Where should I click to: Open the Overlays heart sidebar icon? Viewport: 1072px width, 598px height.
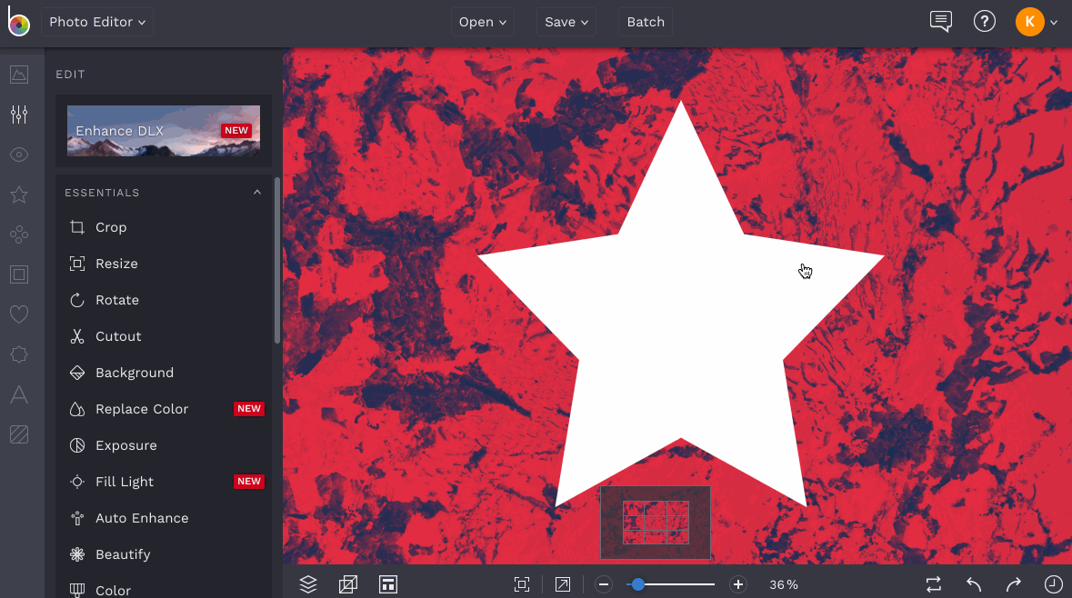point(19,314)
